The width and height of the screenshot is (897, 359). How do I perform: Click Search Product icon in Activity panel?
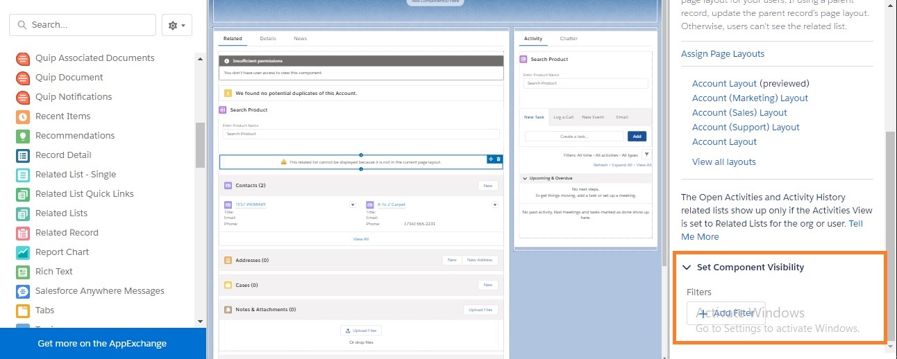524,60
